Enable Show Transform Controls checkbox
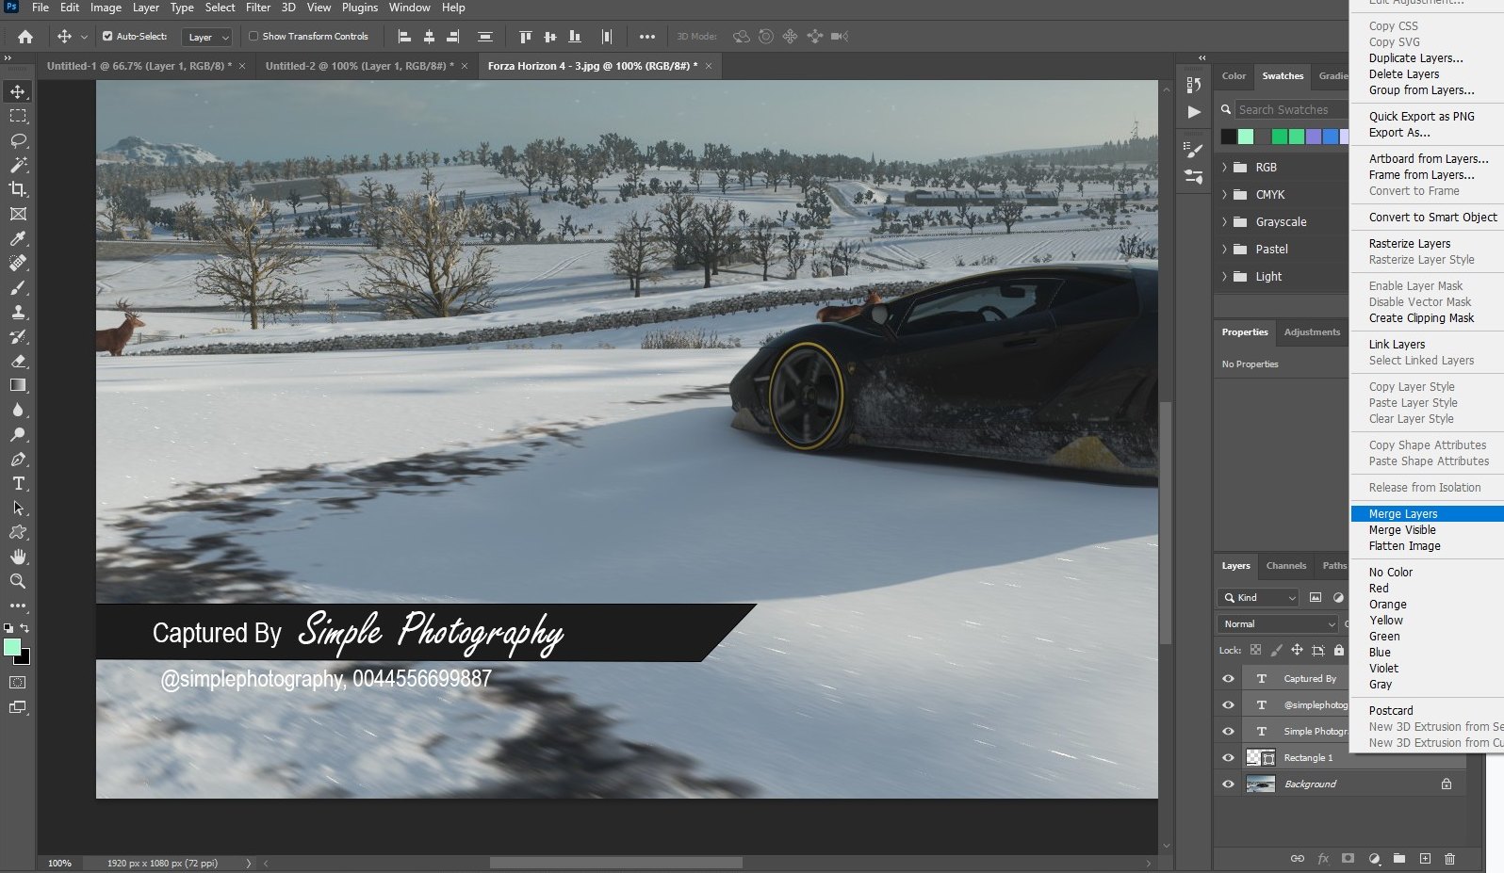This screenshot has height=873, width=1504. click(x=253, y=37)
